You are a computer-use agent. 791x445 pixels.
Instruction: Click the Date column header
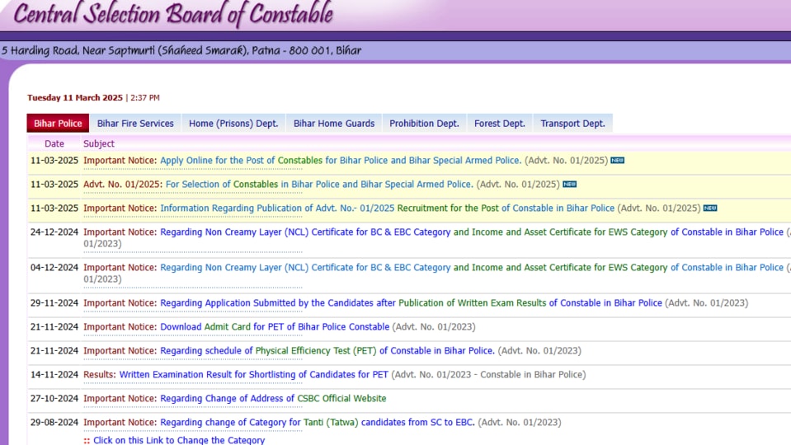54,143
